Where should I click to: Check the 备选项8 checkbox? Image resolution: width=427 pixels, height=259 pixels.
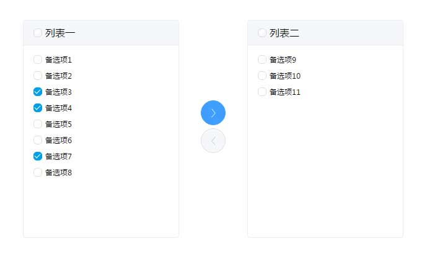pos(38,173)
